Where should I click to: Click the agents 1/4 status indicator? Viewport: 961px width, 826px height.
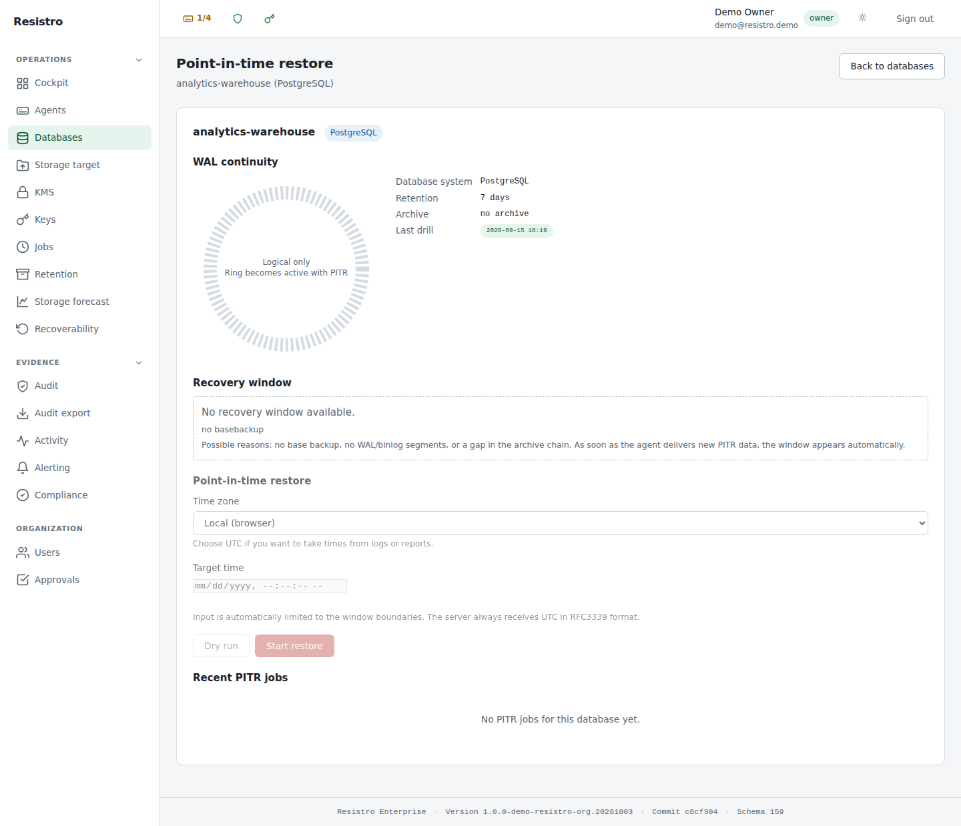(x=197, y=19)
